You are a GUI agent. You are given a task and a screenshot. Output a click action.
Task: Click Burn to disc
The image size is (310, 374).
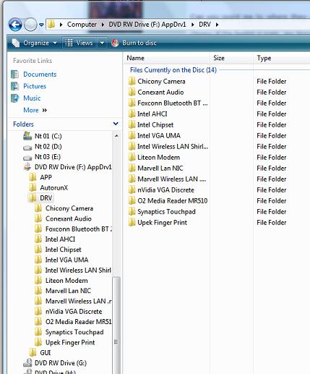click(134, 43)
